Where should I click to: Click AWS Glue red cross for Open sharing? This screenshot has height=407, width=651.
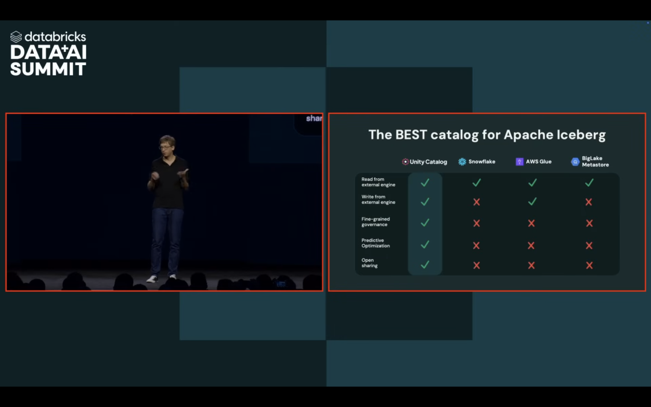coord(532,265)
